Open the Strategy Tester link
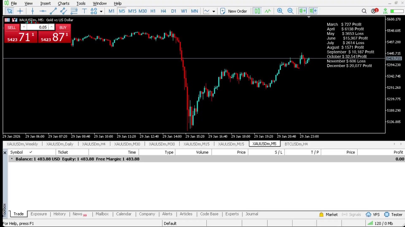405x227 pixels. click(x=393, y=215)
